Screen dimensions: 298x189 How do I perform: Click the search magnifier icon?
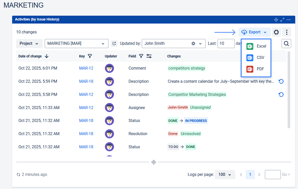coord(286,44)
